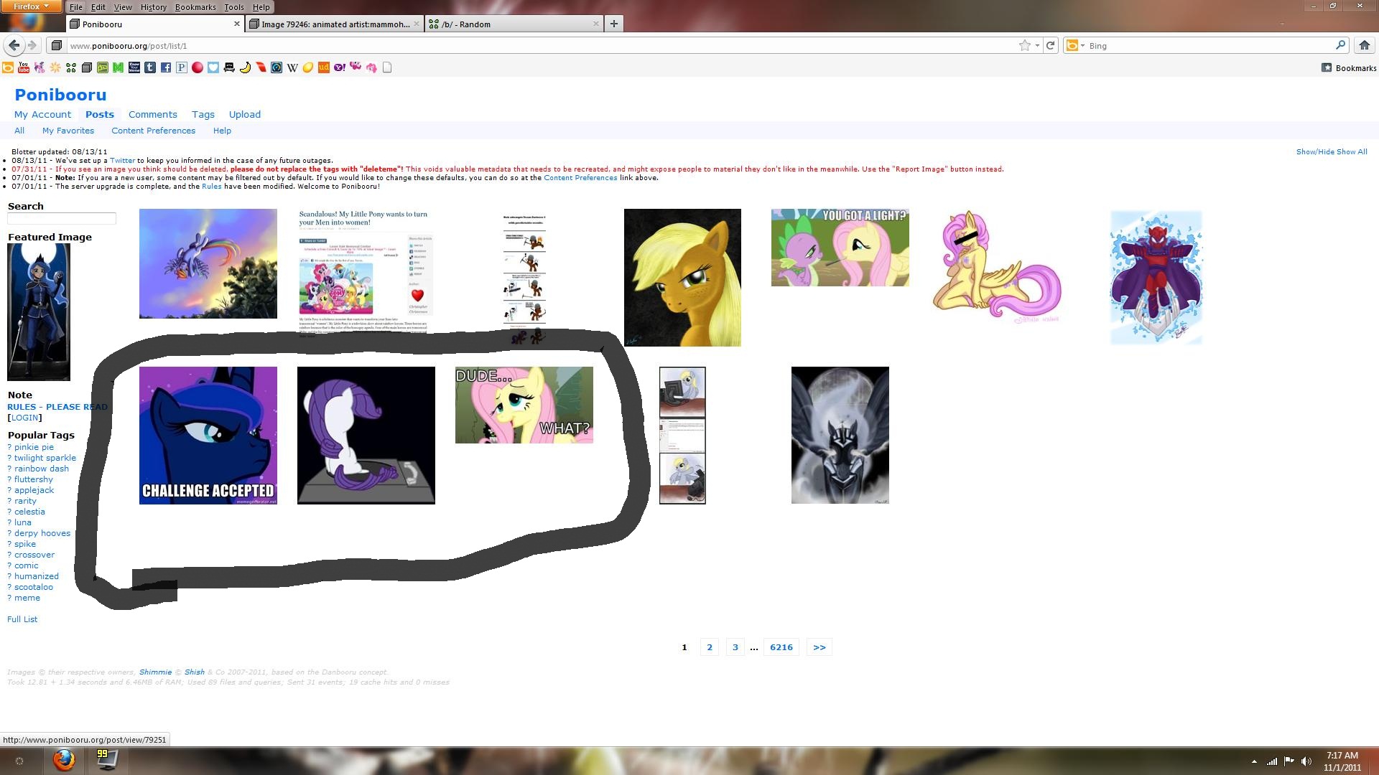This screenshot has height=775, width=1379.
Task: Open the URL history dropdown arrow
Action: [1037, 45]
